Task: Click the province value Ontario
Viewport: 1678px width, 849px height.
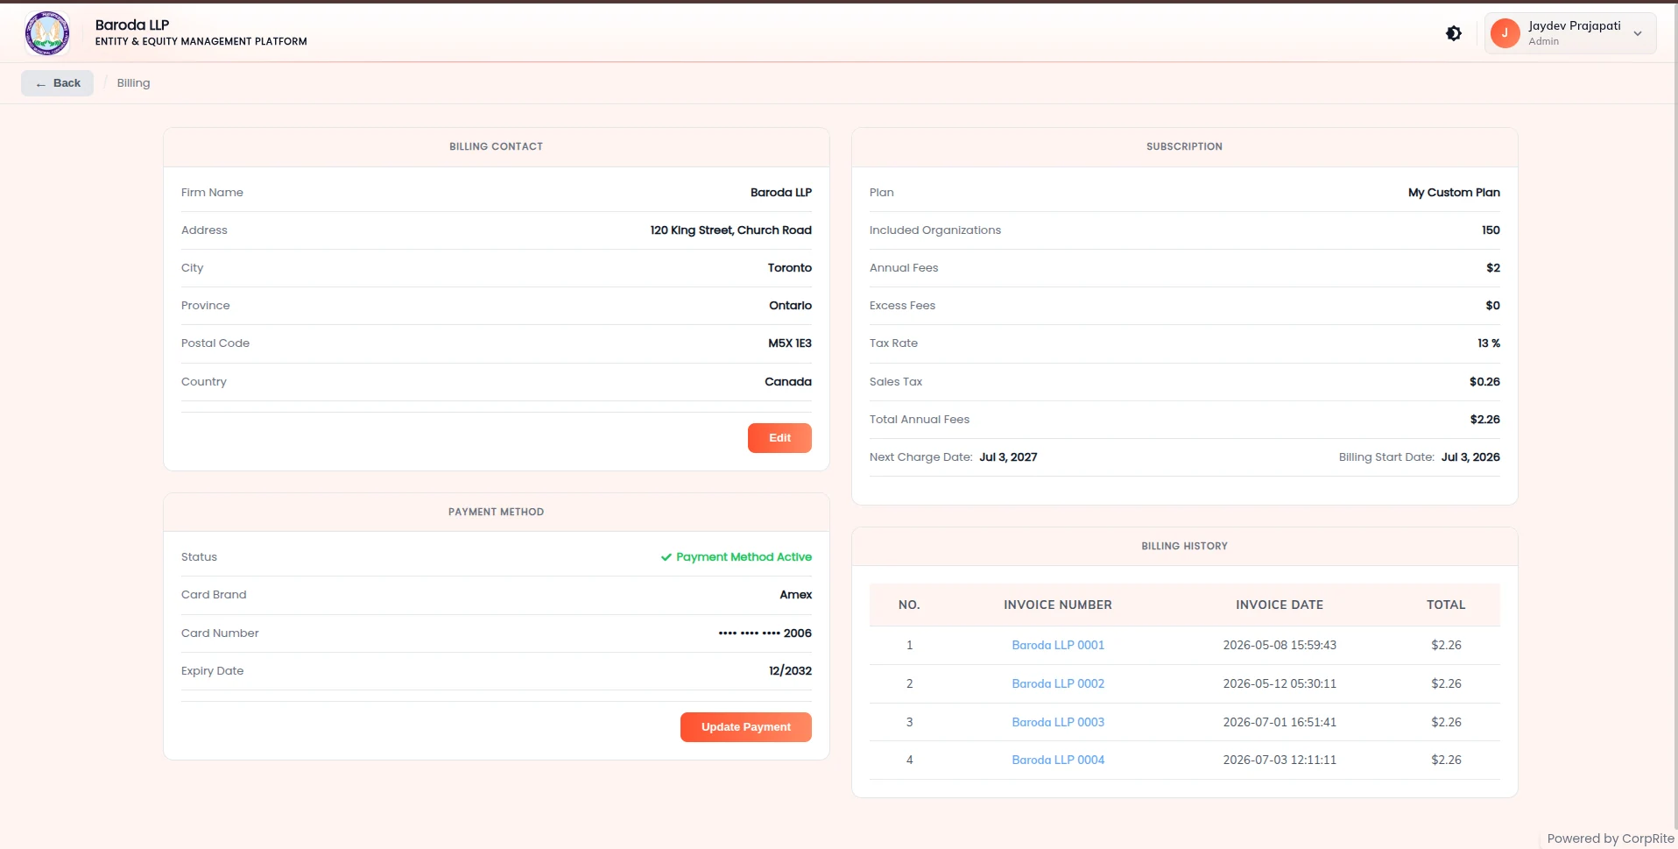Action: [790, 306]
